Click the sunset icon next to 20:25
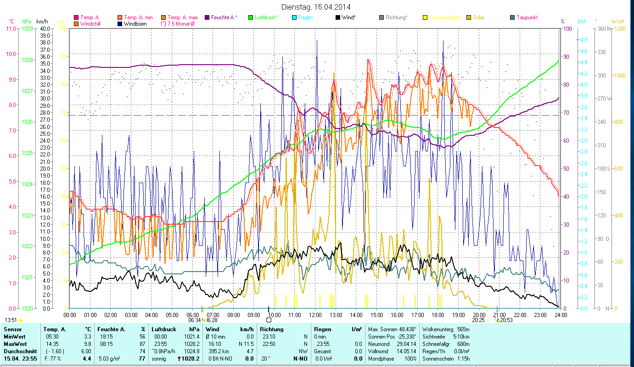 [487, 320]
